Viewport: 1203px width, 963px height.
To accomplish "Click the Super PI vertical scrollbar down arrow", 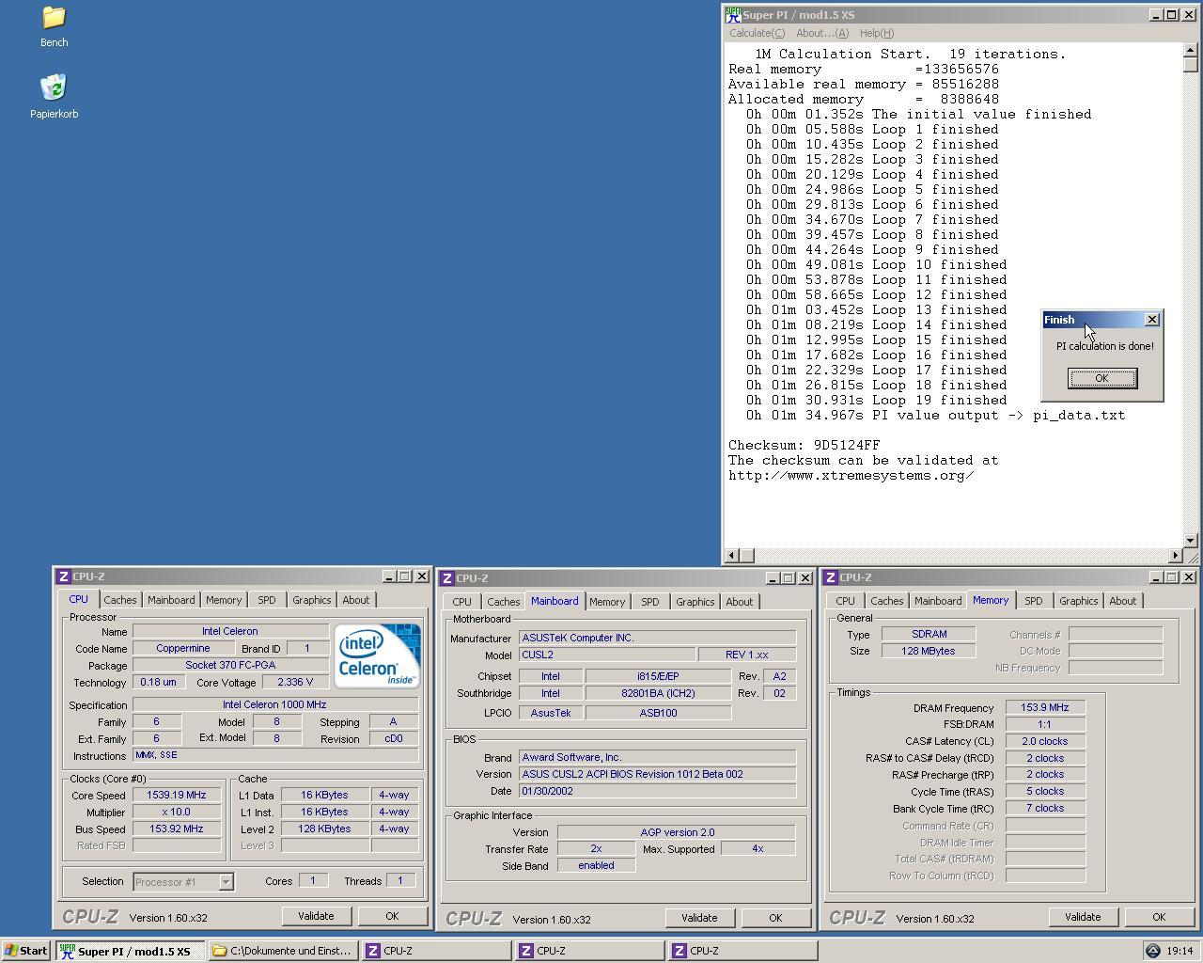I will click(1191, 541).
